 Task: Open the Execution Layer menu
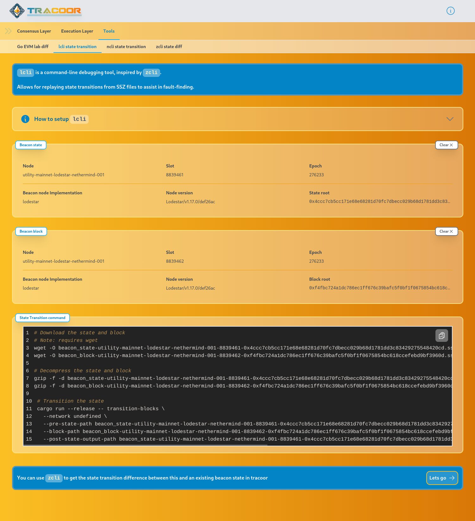[77, 31]
